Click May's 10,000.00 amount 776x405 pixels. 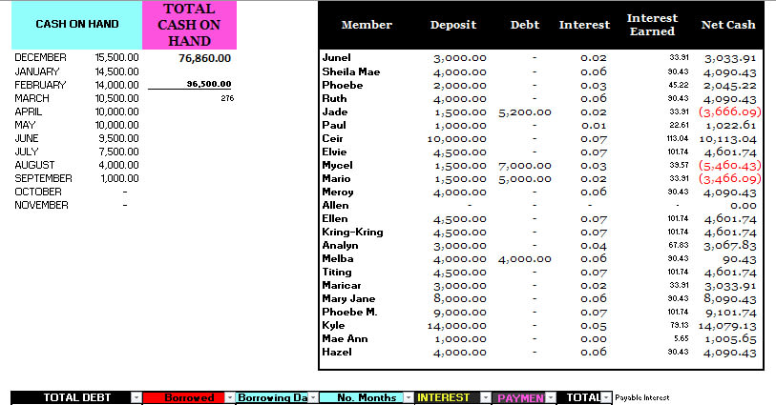tap(116, 125)
